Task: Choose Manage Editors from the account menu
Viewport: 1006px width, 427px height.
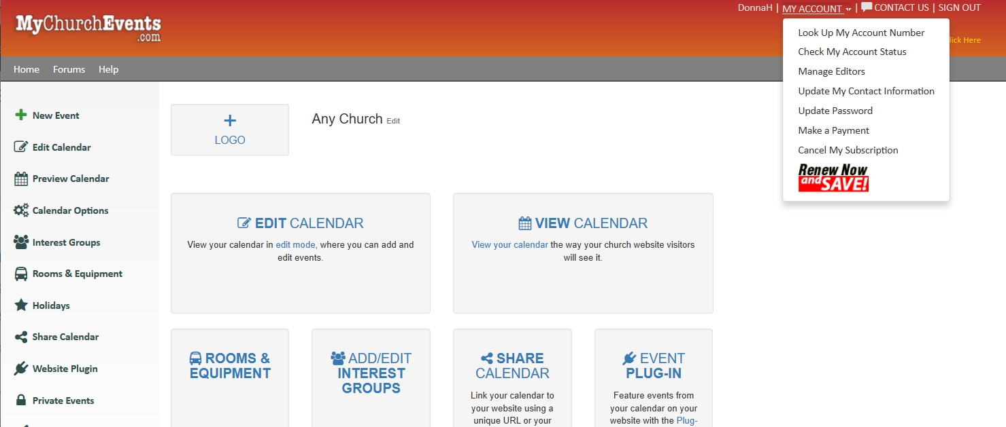Action: click(832, 71)
